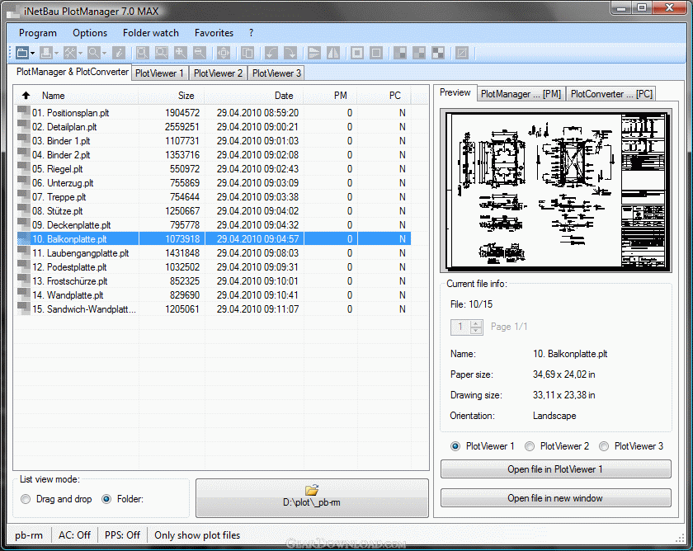Viewport: 693px width, 551px height.
Task: Click the file icon beside 07. Treppe.plt
Action: coord(23,196)
